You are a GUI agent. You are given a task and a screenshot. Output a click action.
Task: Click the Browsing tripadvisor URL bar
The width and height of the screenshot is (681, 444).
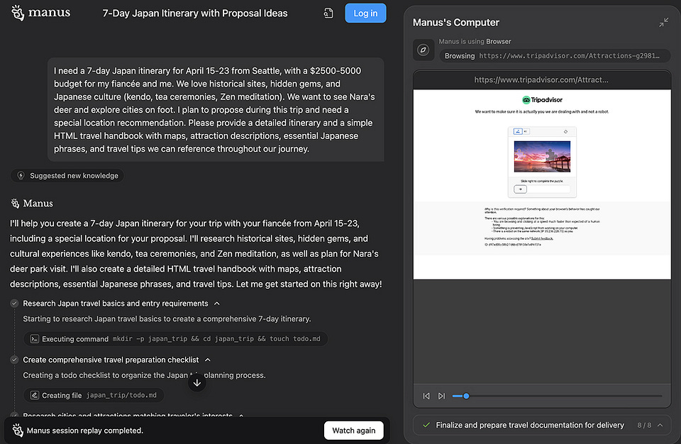pyautogui.click(x=555, y=55)
